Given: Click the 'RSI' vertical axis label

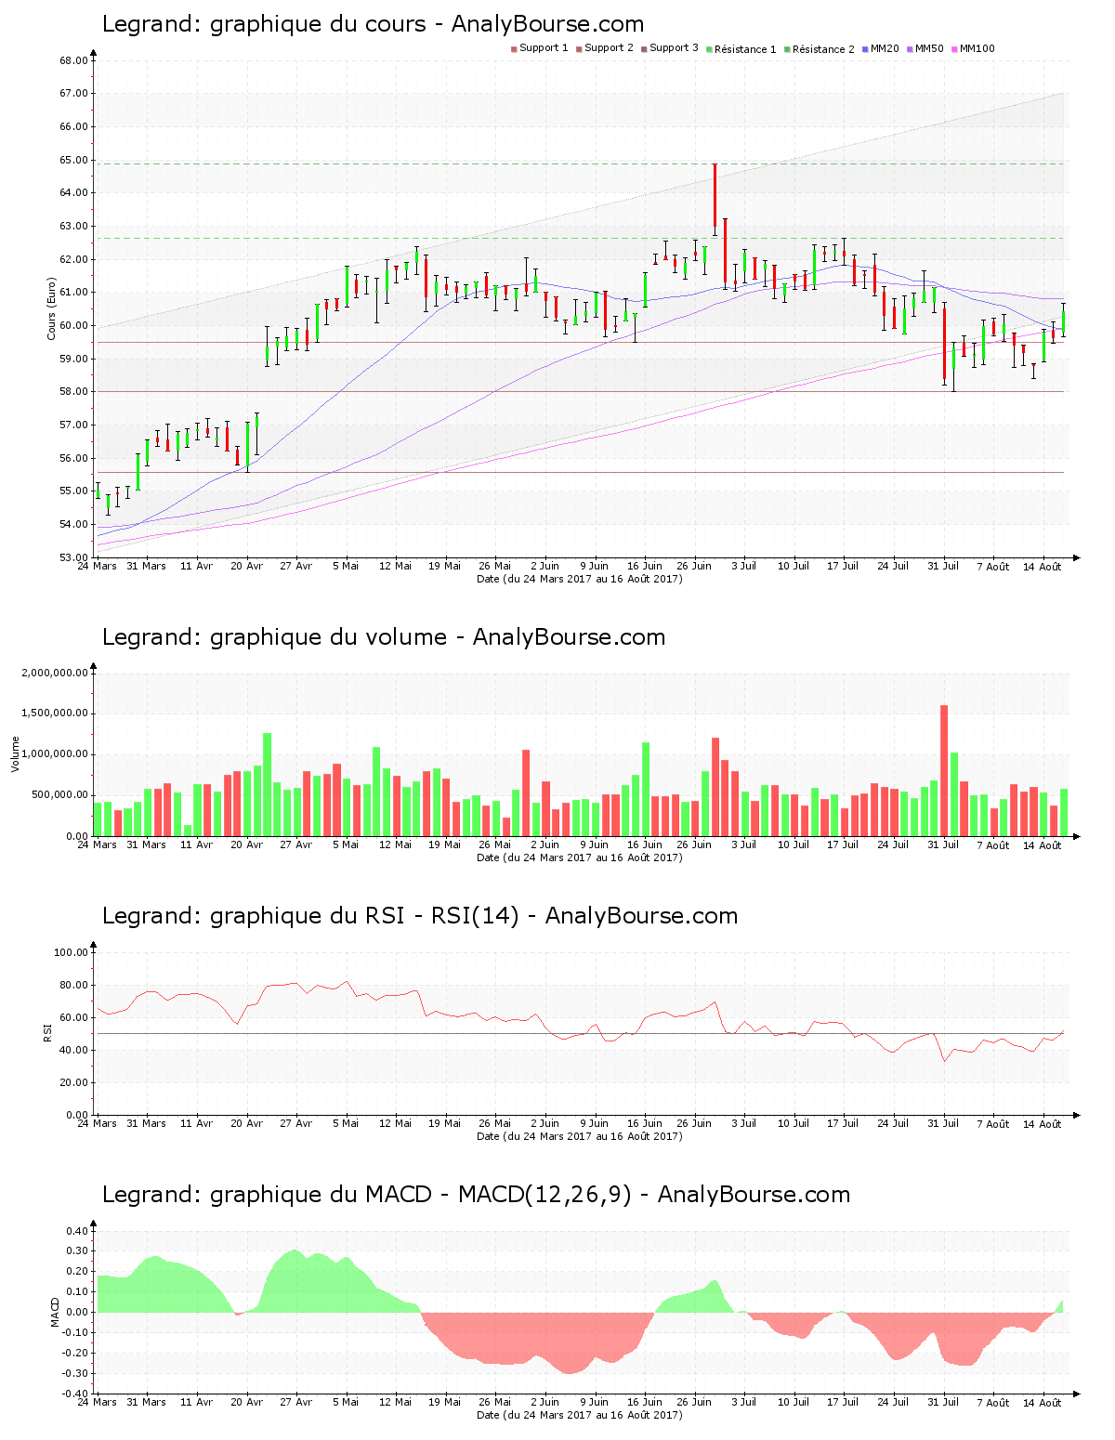Looking at the screenshot, I should coord(46,1032).
